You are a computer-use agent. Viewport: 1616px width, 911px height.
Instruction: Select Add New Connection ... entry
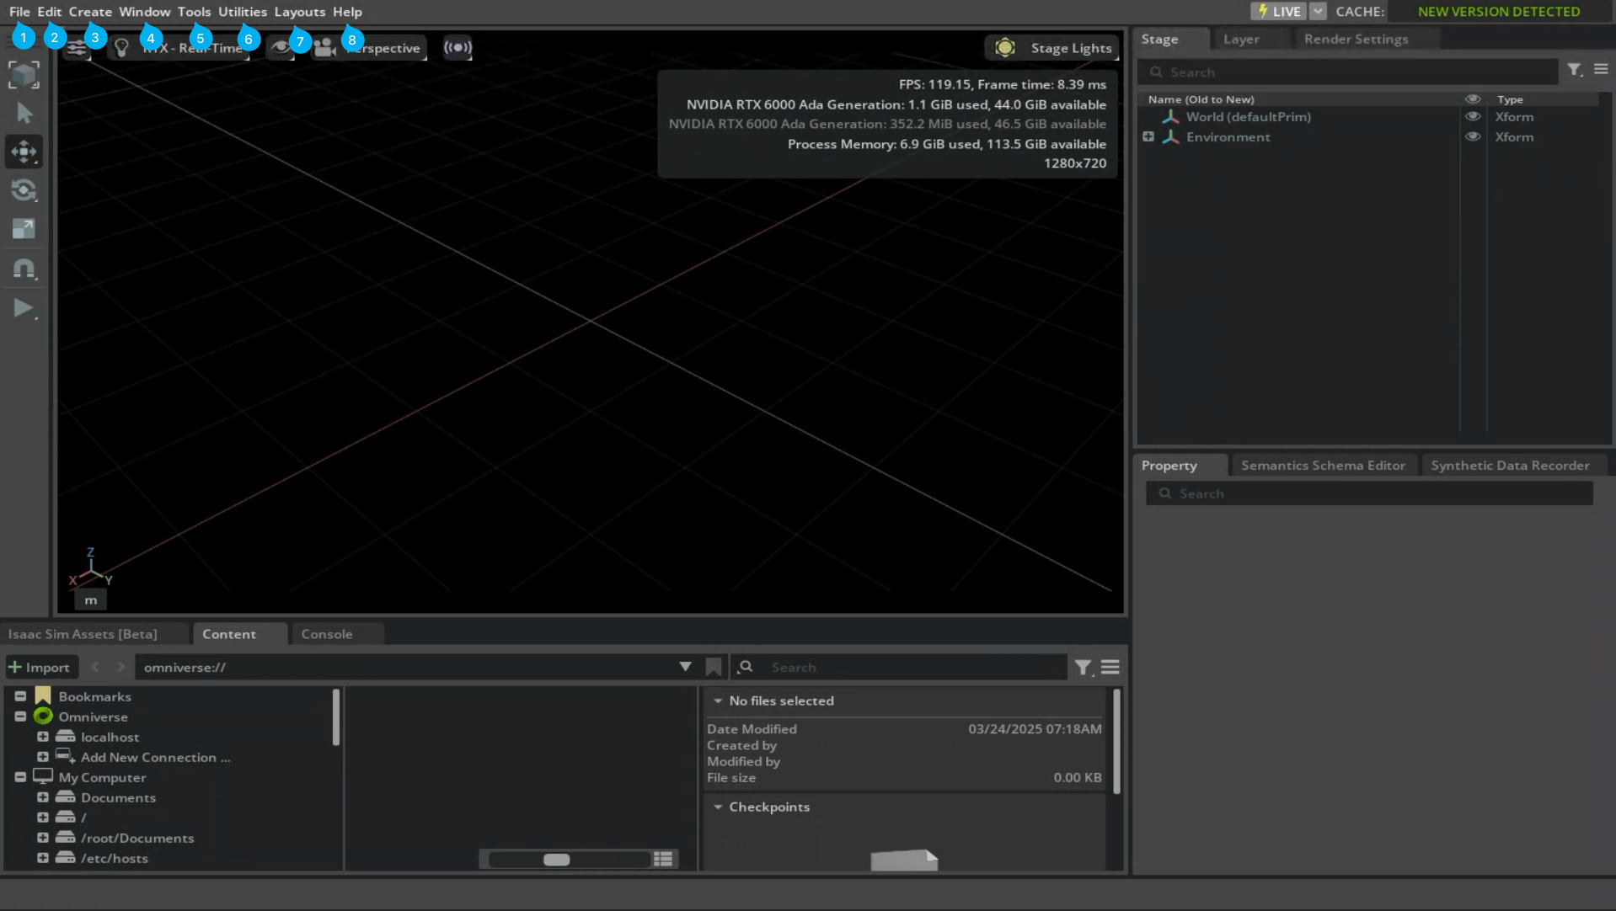tap(155, 757)
